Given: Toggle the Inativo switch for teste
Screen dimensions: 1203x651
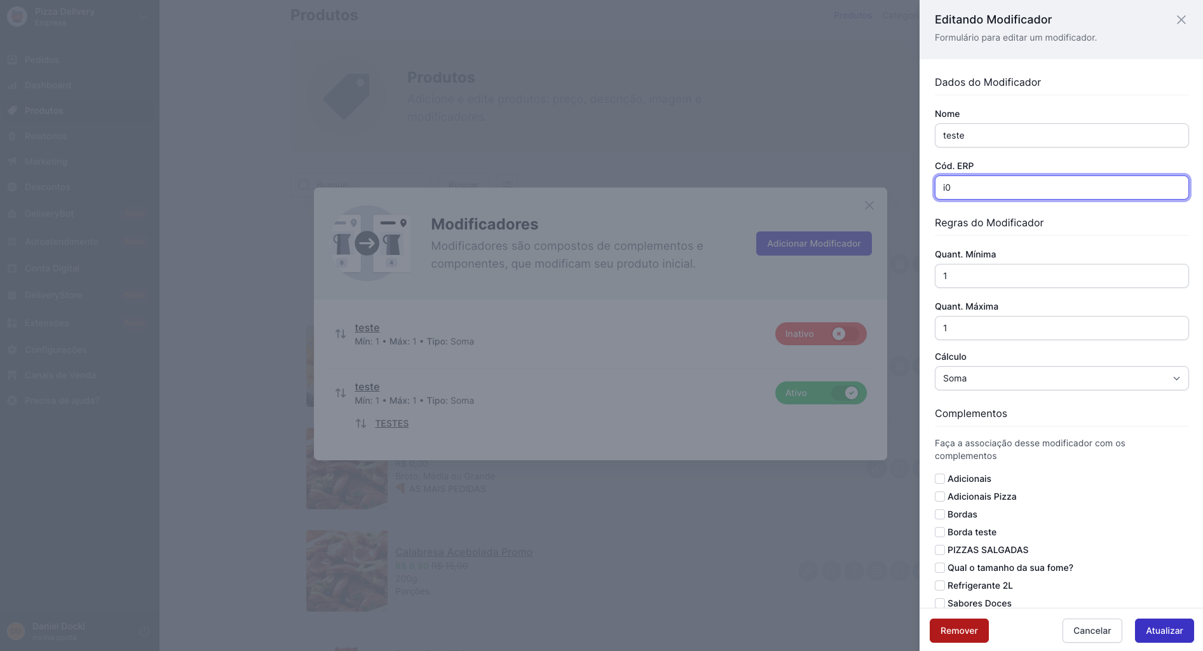Looking at the screenshot, I should [x=820, y=334].
